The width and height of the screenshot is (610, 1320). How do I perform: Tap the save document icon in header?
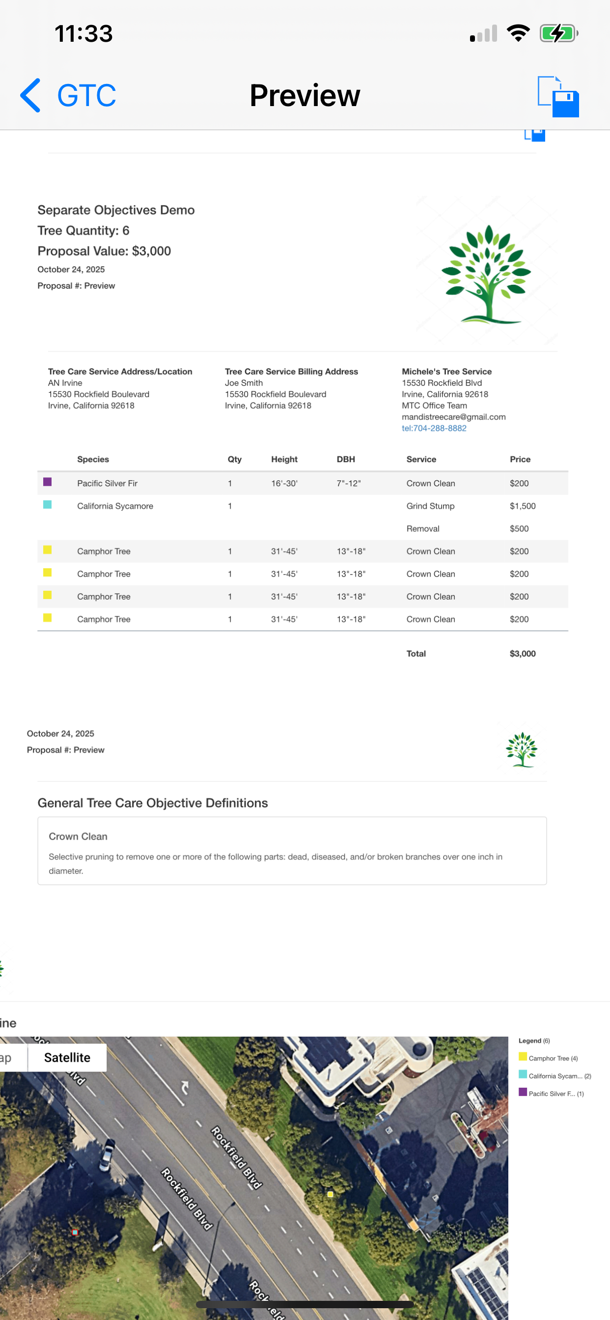pos(558,96)
